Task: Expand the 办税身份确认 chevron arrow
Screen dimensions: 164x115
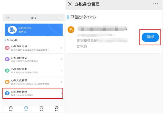Action: tap(61, 59)
